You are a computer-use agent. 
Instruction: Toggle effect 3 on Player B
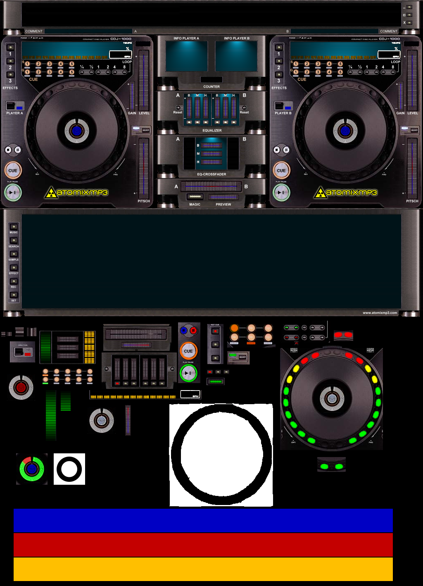[279, 74]
